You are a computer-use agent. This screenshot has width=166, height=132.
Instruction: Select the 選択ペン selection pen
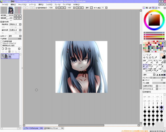(x=145, y=70)
